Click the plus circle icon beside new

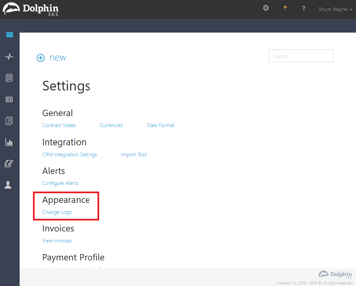[41, 58]
